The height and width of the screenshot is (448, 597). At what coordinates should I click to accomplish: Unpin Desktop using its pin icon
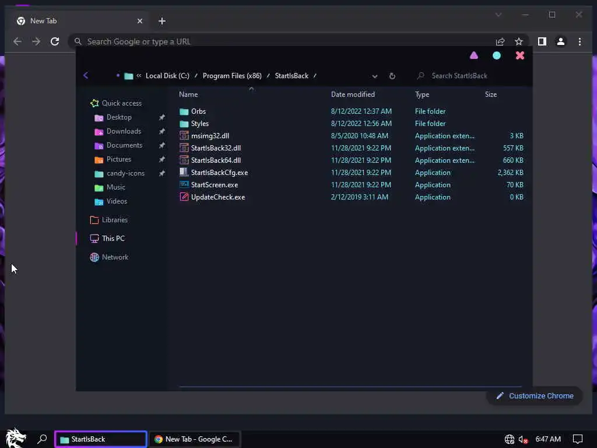tap(162, 117)
